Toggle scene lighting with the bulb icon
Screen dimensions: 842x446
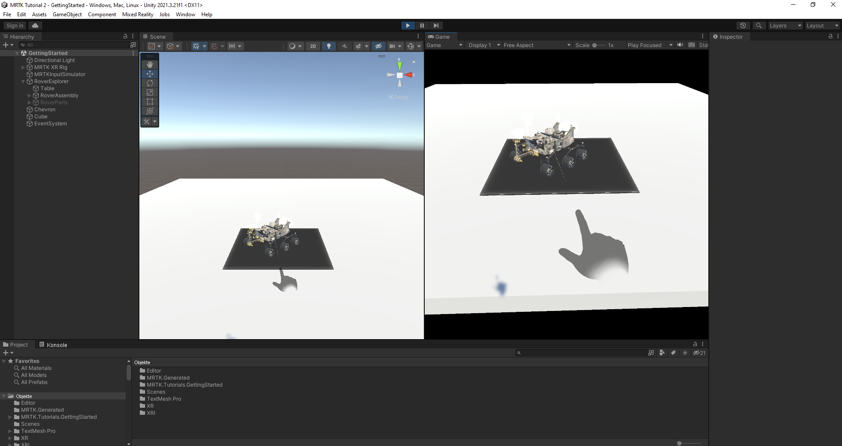329,46
